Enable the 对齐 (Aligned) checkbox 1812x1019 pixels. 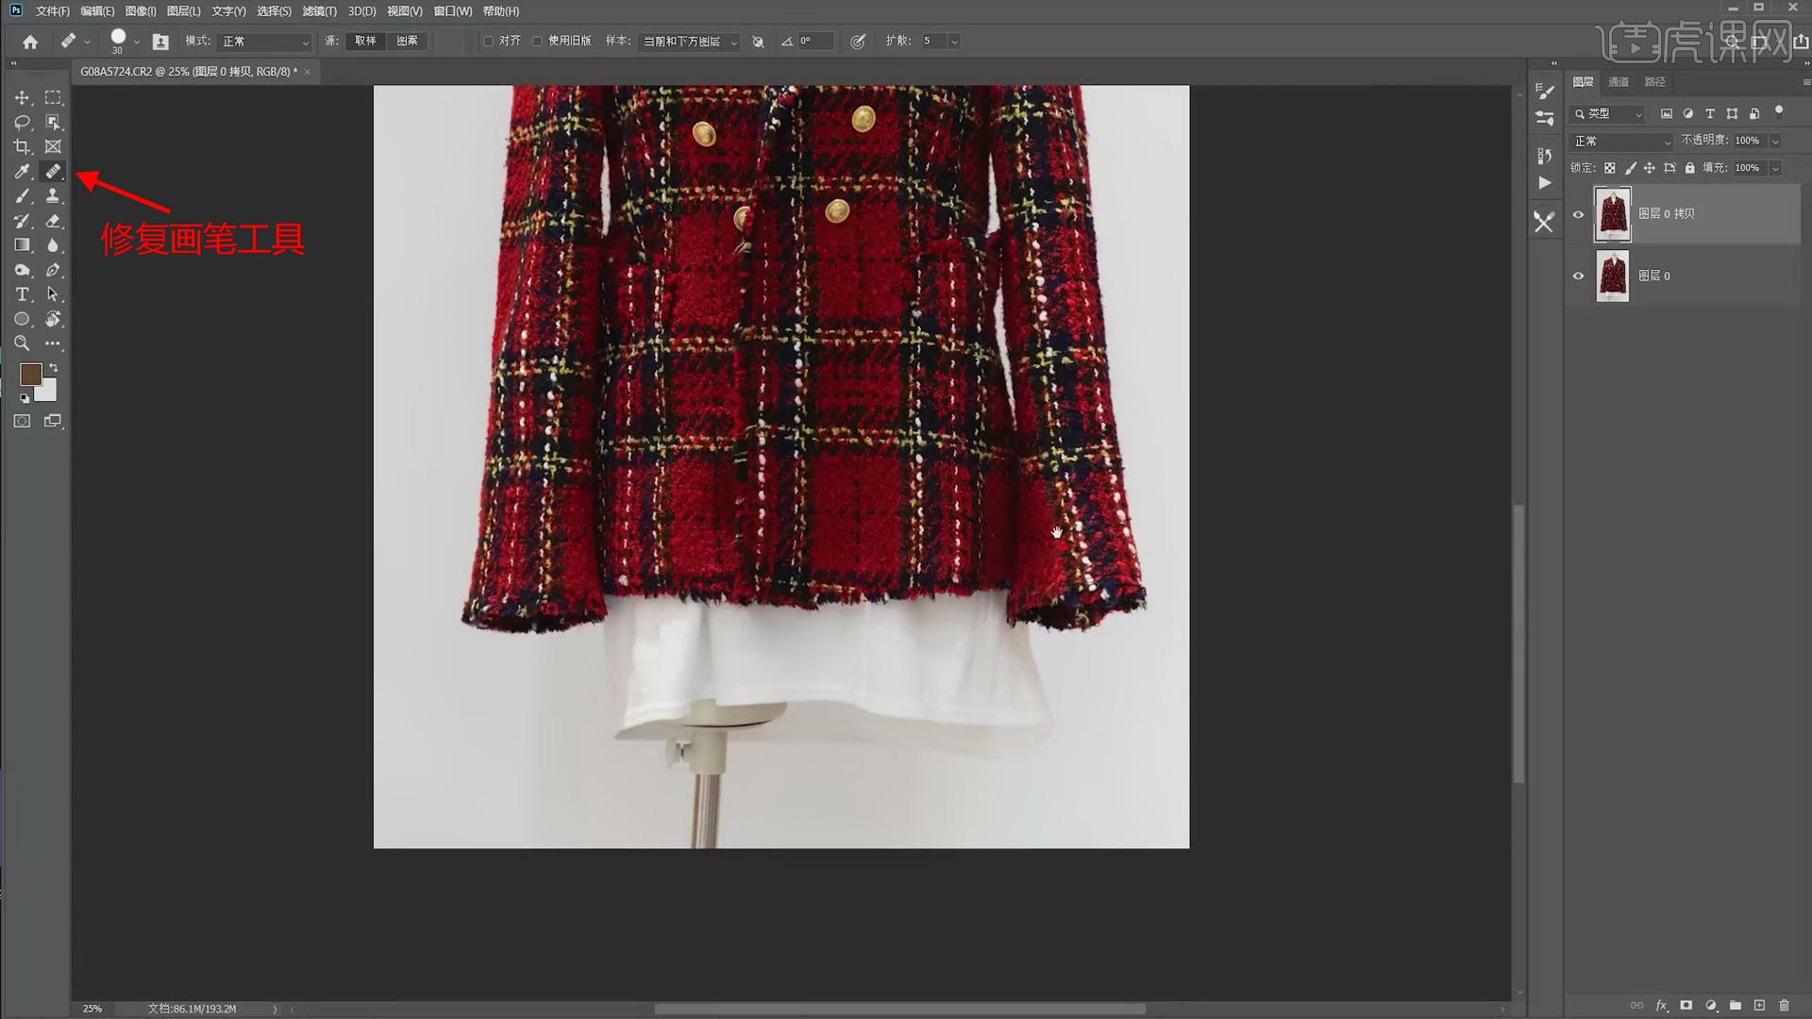tap(489, 42)
